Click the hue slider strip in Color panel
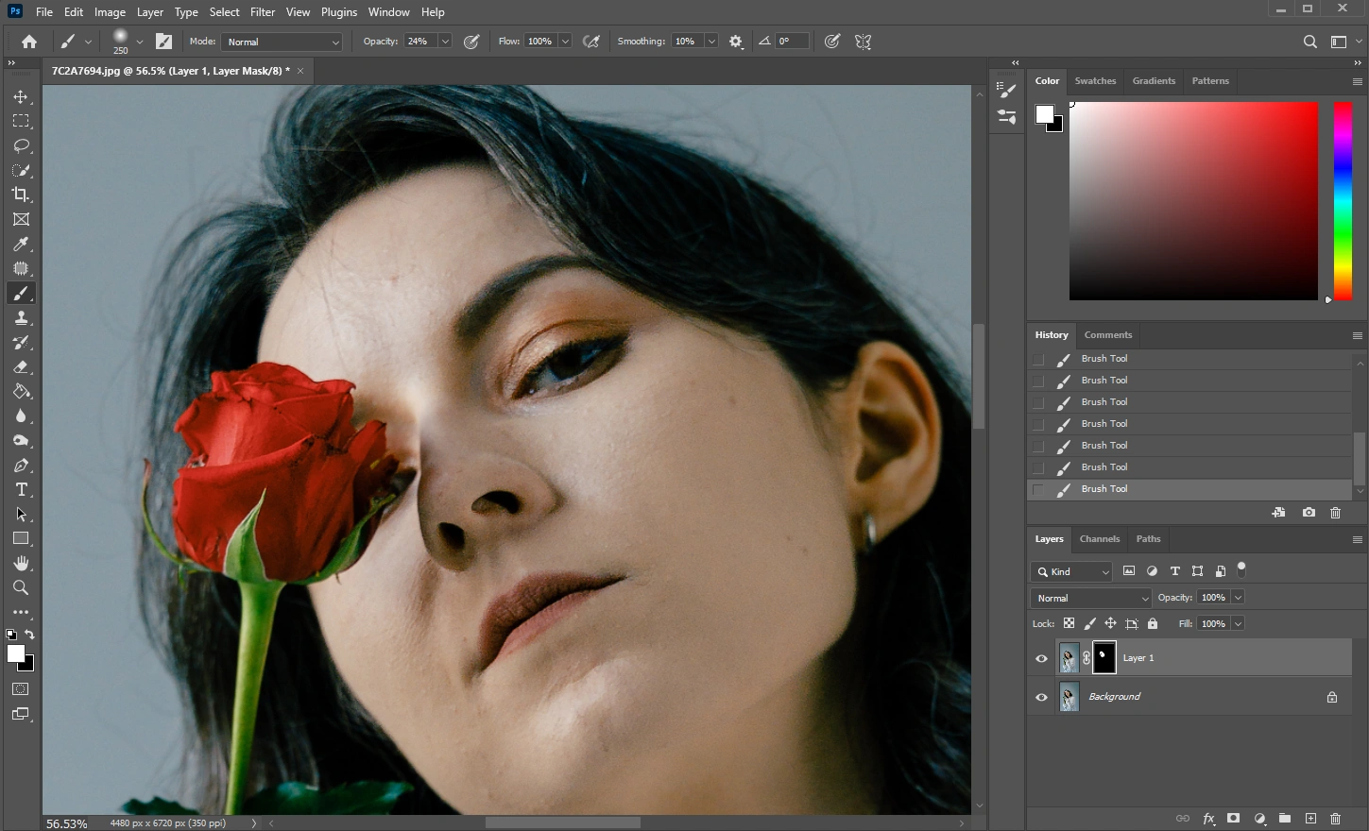The image size is (1369, 831). pos(1343,201)
